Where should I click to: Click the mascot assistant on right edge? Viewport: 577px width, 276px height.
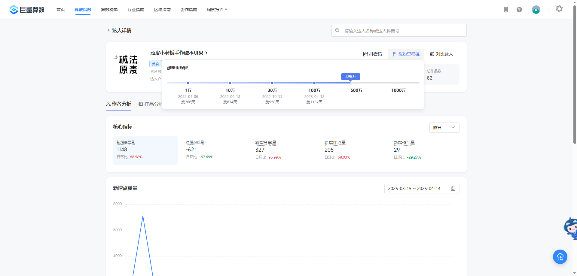click(571, 228)
